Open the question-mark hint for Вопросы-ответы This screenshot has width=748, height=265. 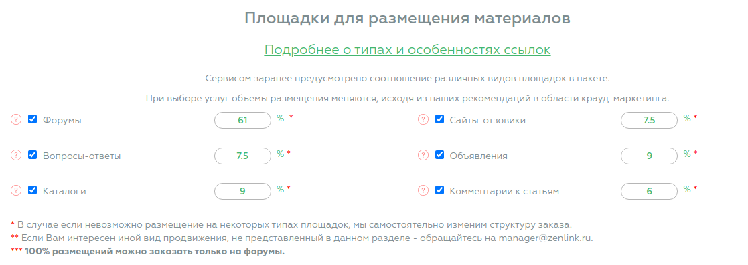tap(16, 155)
